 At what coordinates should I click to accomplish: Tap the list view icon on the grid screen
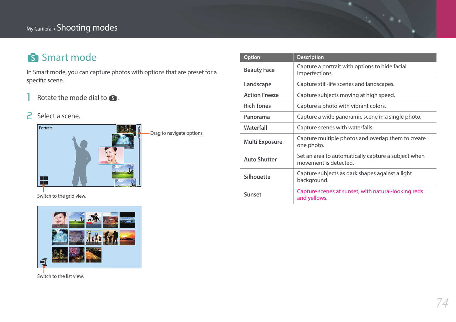(x=44, y=262)
